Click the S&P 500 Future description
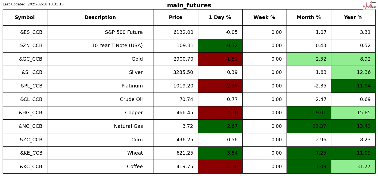This screenshot has height=176, width=378. [x=124, y=32]
